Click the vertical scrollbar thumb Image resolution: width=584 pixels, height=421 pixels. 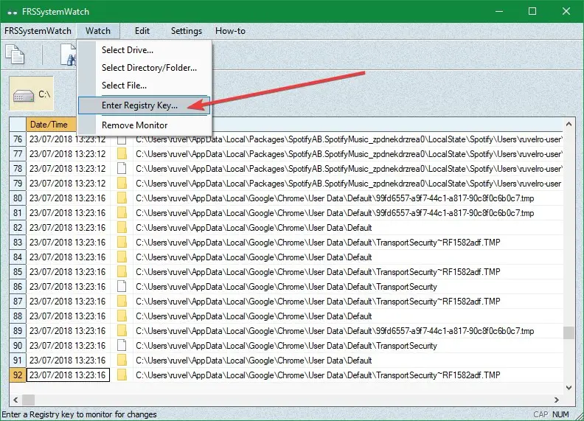(x=569, y=333)
